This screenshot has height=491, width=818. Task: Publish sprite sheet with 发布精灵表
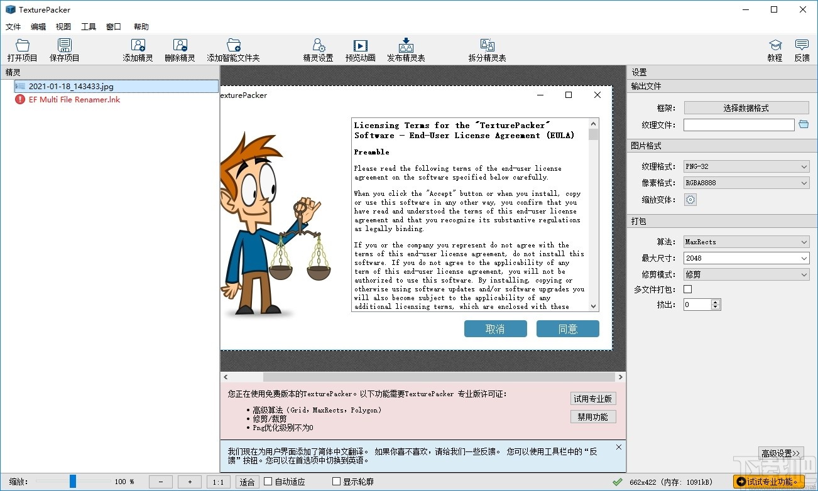pyautogui.click(x=406, y=50)
